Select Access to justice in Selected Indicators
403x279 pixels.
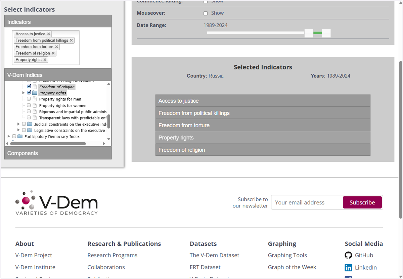pyautogui.click(x=263, y=101)
